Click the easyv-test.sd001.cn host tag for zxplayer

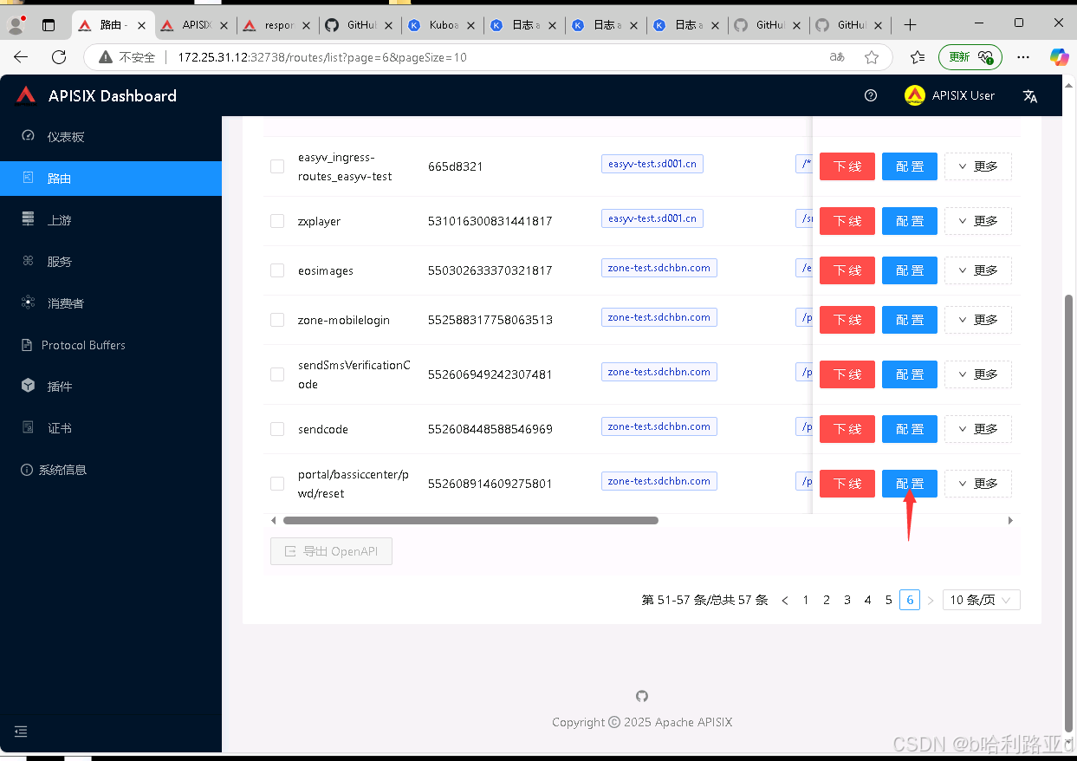click(652, 218)
